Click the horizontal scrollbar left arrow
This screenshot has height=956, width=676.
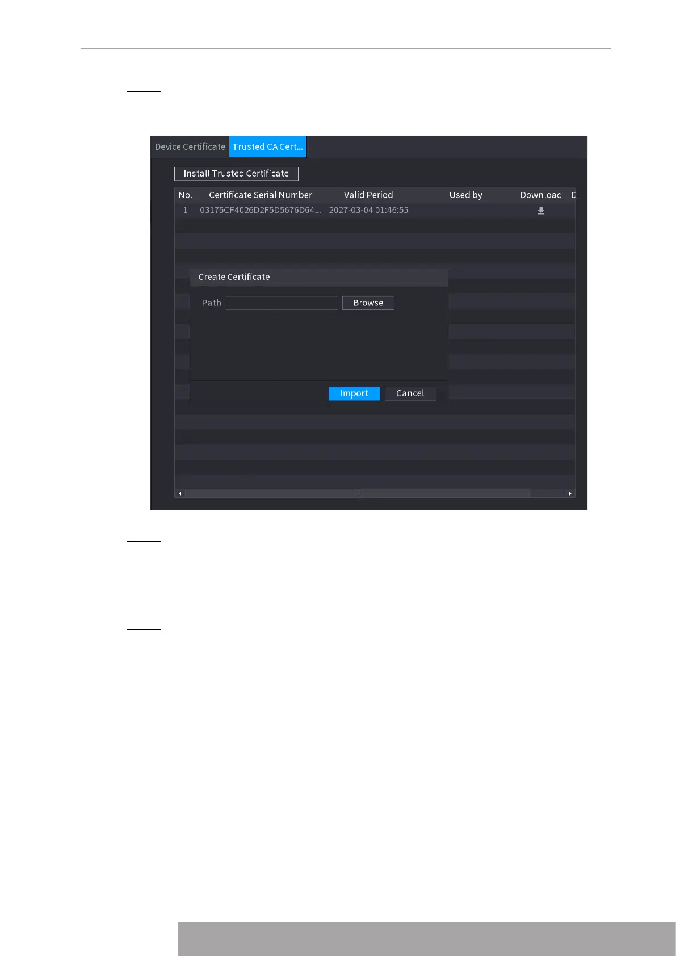180,493
